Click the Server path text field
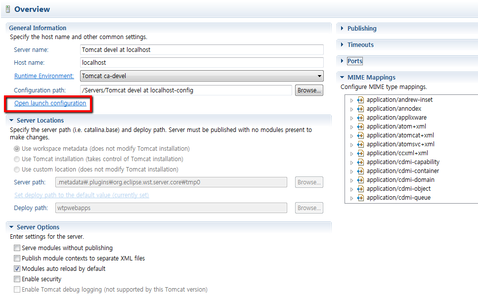This screenshot has width=478, height=301. [172, 182]
